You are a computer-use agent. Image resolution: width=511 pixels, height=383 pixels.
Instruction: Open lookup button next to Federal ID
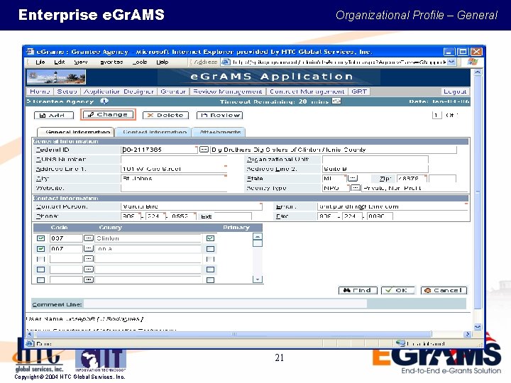204,150
